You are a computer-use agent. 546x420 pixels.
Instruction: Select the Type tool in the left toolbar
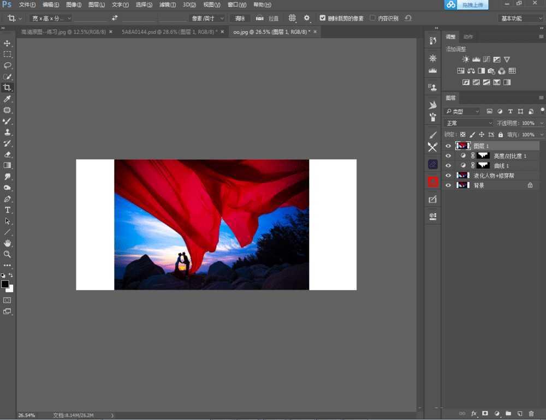pyautogui.click(x=8, y=209)
